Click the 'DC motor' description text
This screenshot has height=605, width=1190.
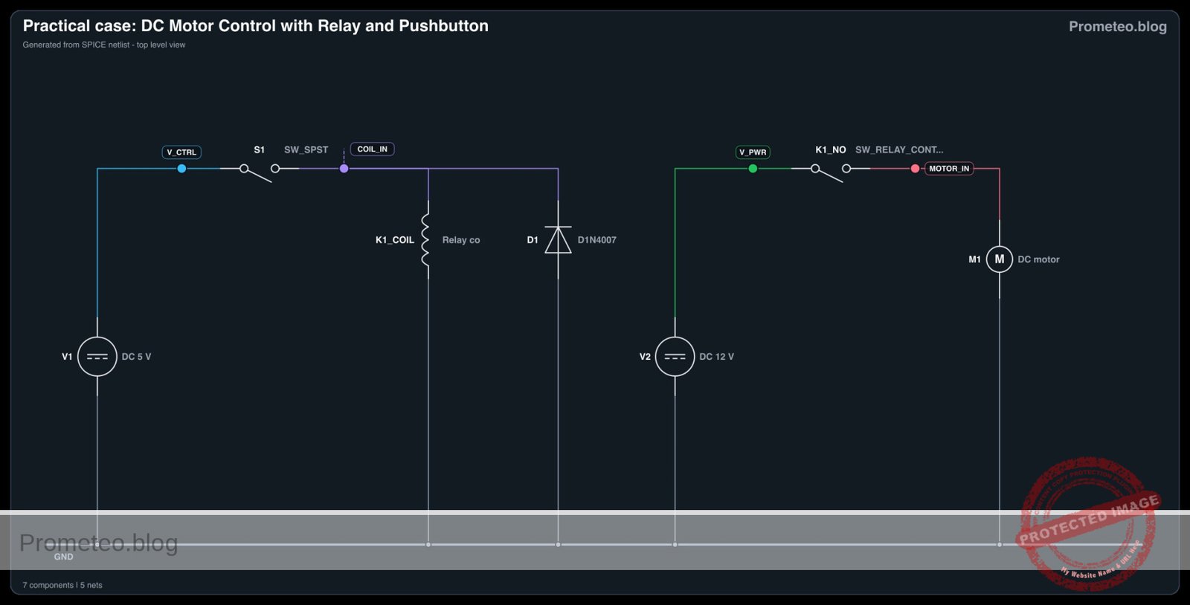pyautogui.click(x=1038, y=259)
